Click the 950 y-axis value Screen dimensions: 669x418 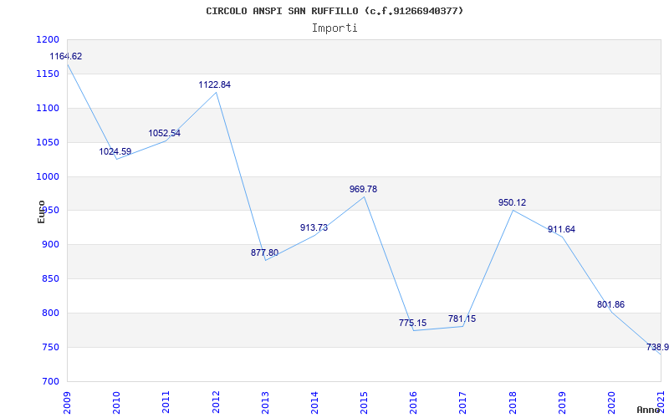pyautogui.click(x=52, y=211)
